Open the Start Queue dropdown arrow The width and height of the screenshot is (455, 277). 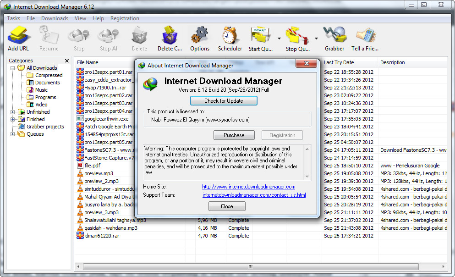click(279, 39)
